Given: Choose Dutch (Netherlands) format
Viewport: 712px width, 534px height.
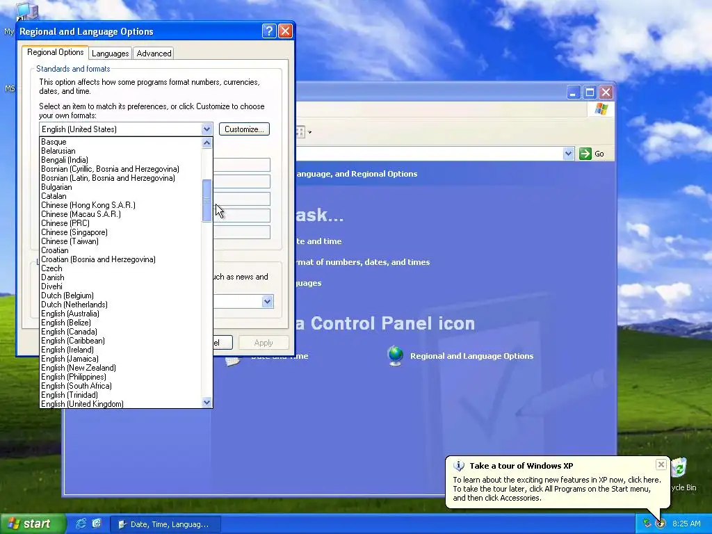Looking at the screenshot, I should 120,305.
